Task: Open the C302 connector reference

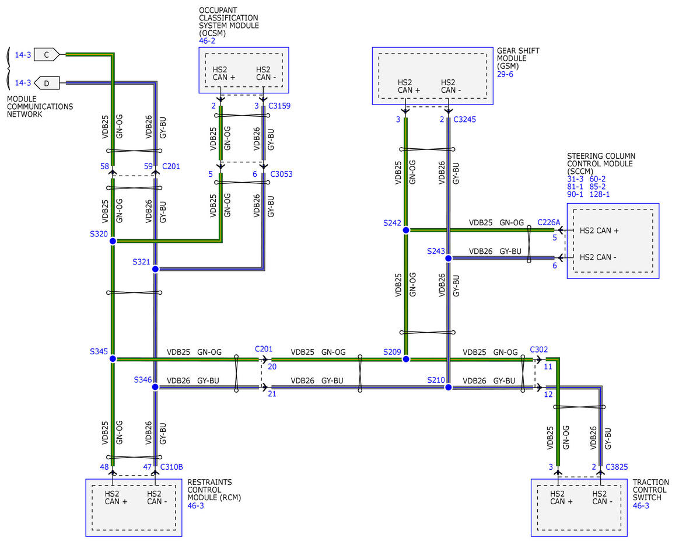Action: pos(539,350)
